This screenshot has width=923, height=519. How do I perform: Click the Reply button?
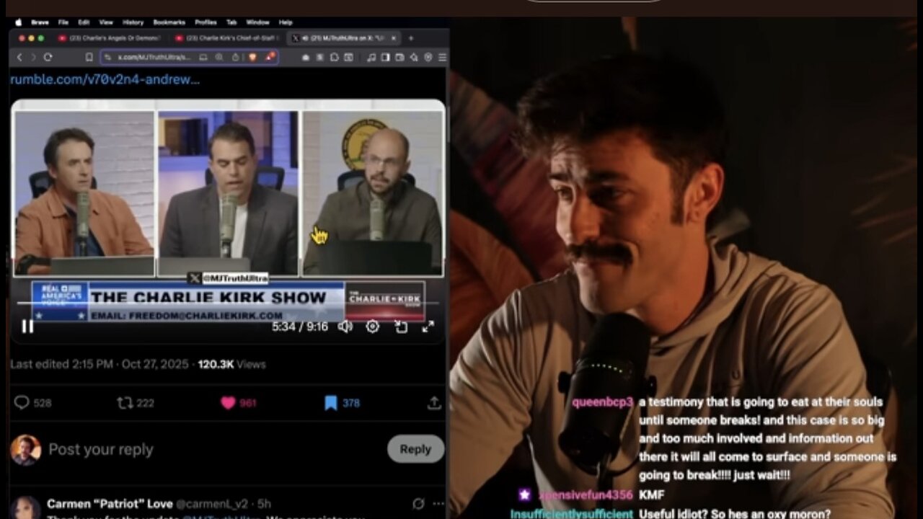click(x=415, y=449)
